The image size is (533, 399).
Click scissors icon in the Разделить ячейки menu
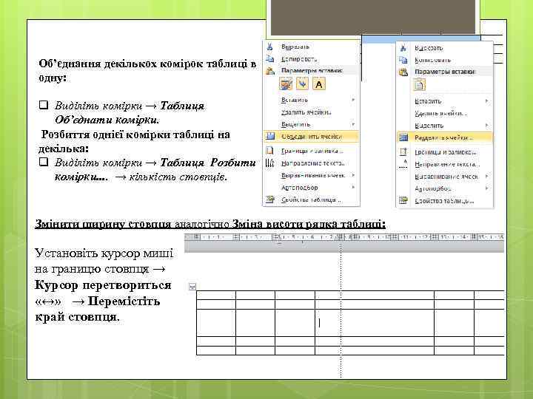tap(403, 48)
